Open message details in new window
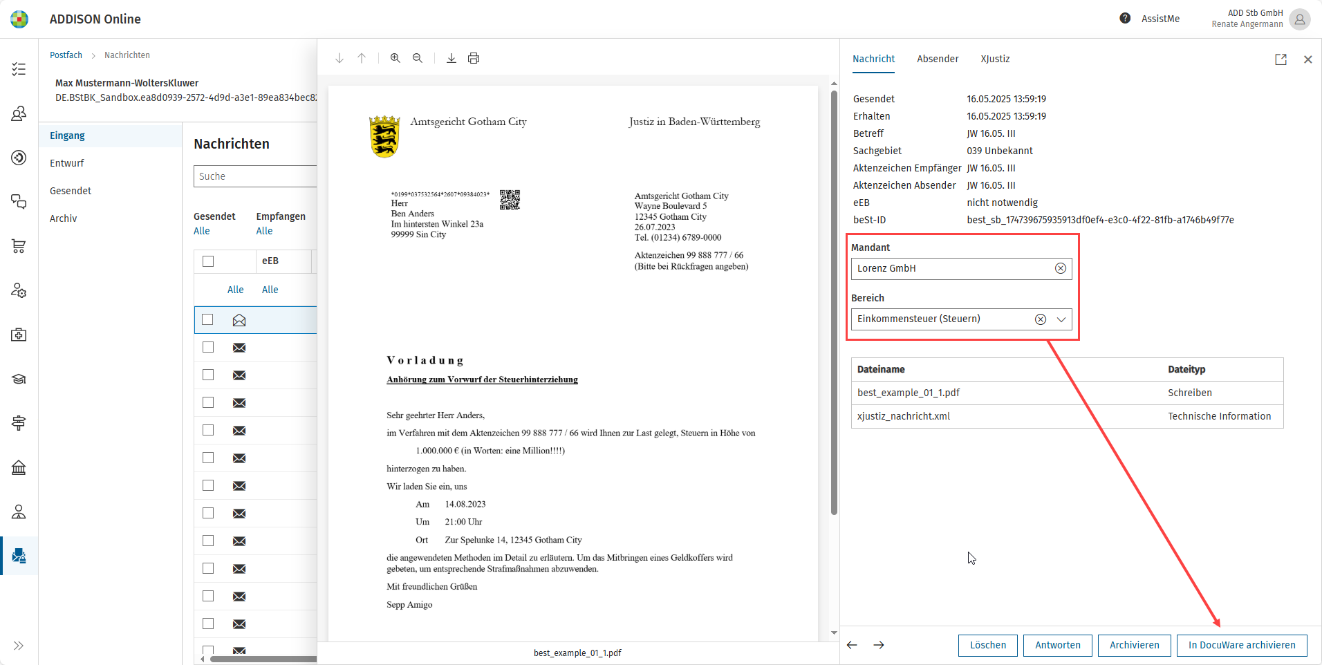This screenshot has height=665, width=1322. point(1281,59)
